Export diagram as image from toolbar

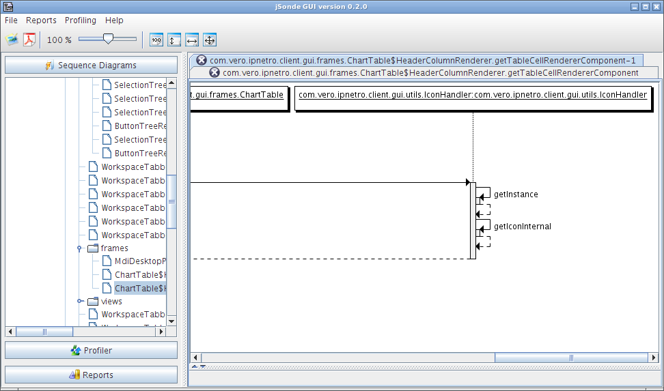(x=12, y=40)
